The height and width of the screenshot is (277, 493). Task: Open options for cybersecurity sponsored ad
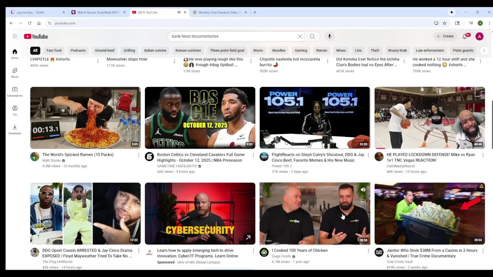253,251
